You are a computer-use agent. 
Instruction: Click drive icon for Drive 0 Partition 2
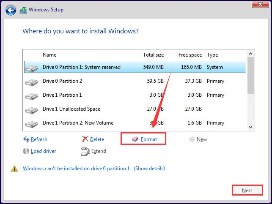(x=31, y=82)
